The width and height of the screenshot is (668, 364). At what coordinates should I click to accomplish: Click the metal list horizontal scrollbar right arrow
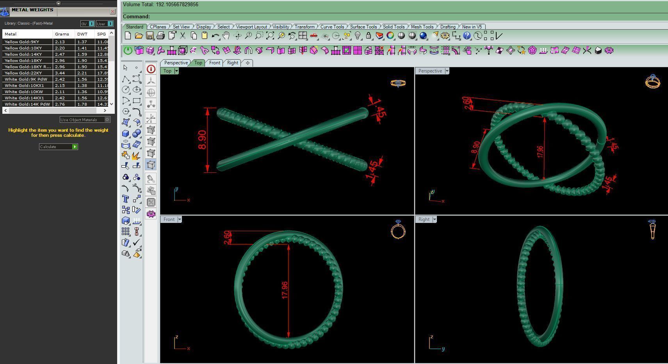pos(105,111)
